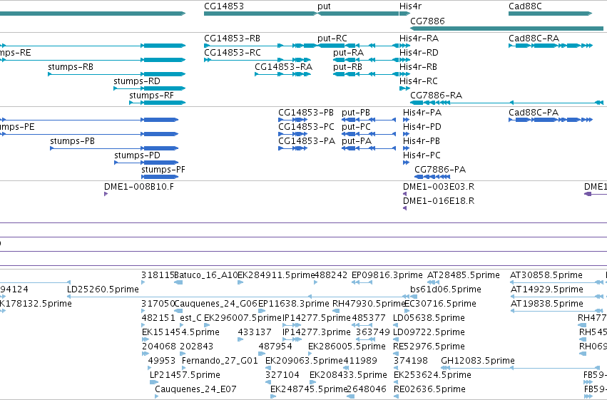Click EST Cauquenes_24_E07
The height and width of the screenshot is (400, 607).
[x=156, y=396]
